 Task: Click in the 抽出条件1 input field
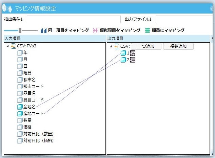[x=74, y=19]
